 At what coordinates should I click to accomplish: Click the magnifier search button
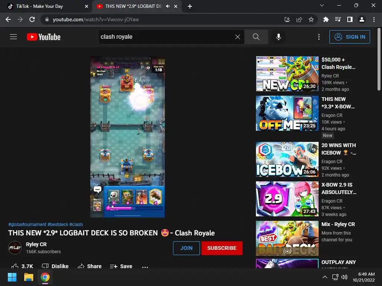pos(256,37)
